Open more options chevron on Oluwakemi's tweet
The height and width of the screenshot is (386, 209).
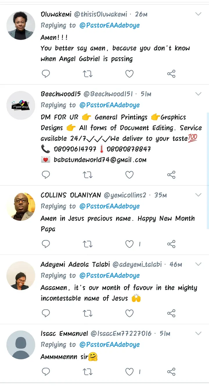coord(198,14)
